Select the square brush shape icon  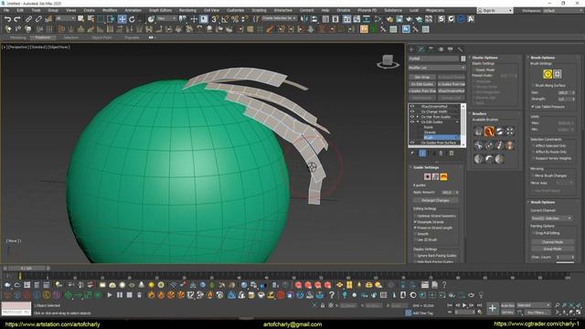558,74
